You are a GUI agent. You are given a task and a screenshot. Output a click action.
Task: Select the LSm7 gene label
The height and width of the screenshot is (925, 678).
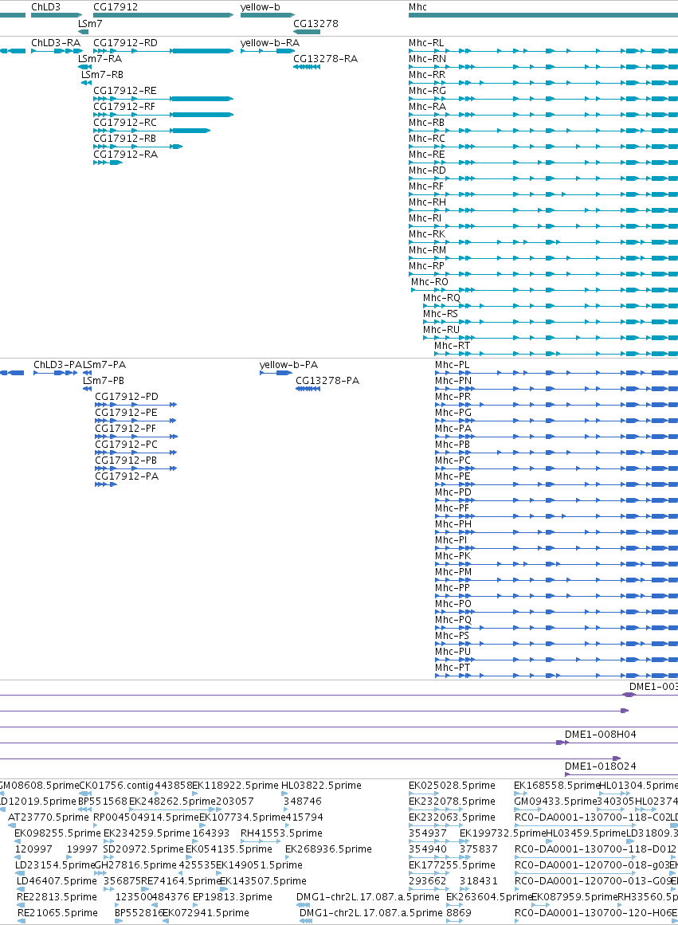[x=90, y=24]
